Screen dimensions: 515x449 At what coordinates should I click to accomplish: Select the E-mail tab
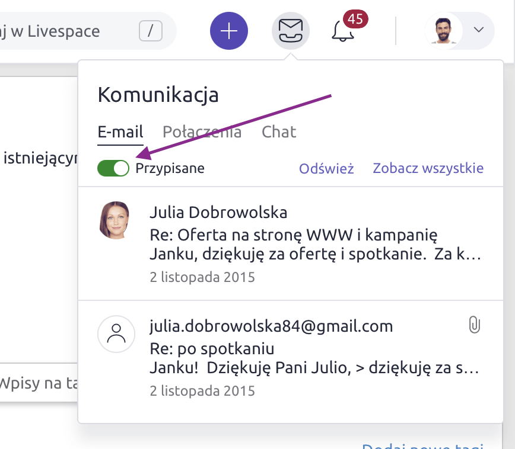pyautogui.click(x=120, y=132)
